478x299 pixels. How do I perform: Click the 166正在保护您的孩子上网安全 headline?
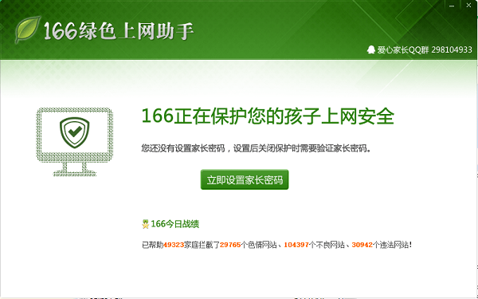(x=268, y=116)
